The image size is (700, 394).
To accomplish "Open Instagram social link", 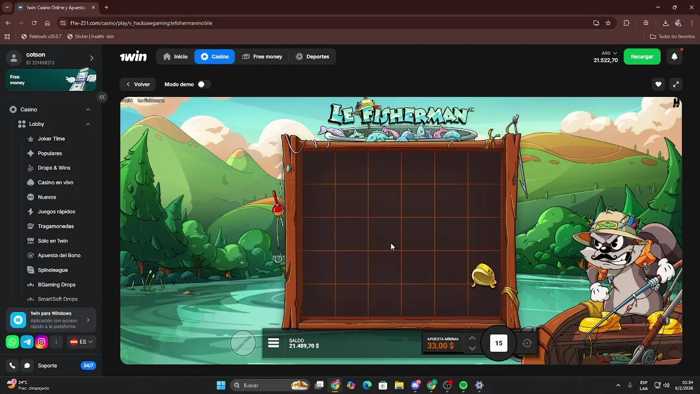I will [x=42, y=342].
